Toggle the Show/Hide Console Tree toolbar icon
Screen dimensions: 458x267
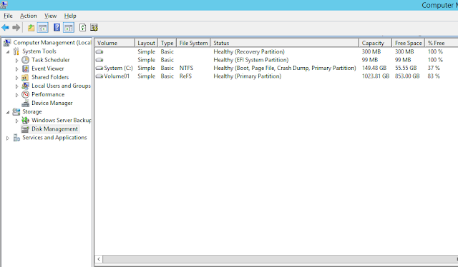[43, 28]
